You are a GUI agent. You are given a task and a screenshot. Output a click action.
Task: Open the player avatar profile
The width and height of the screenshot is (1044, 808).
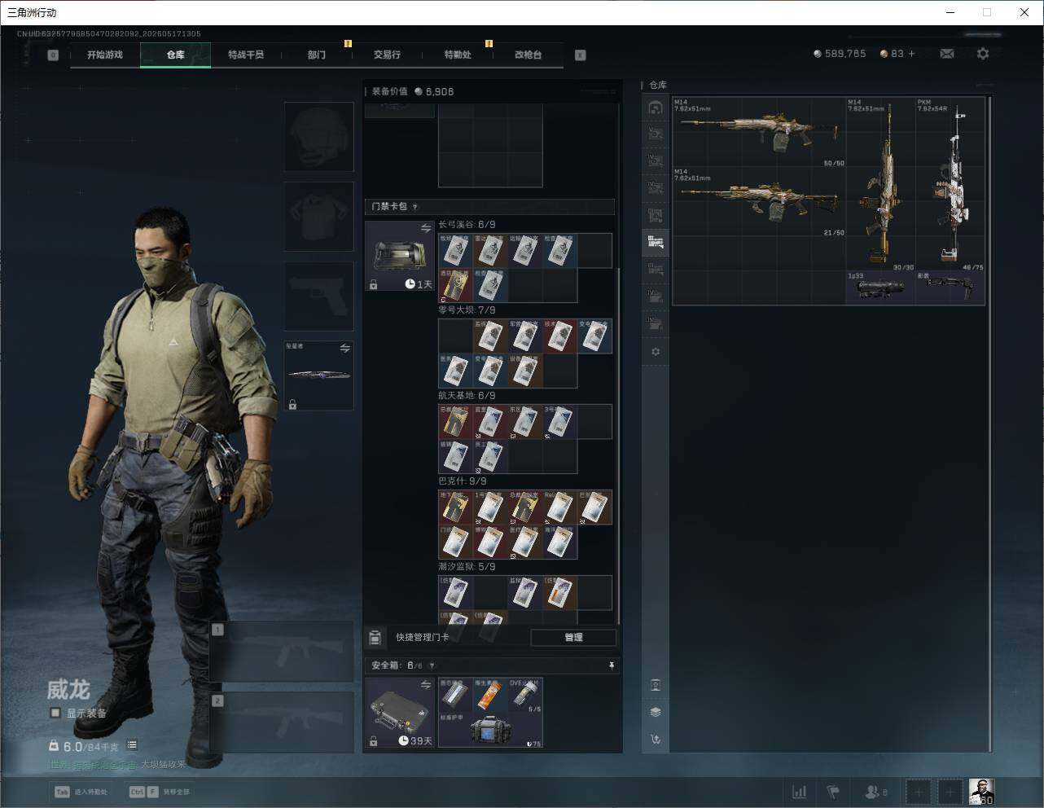(981, 791)
